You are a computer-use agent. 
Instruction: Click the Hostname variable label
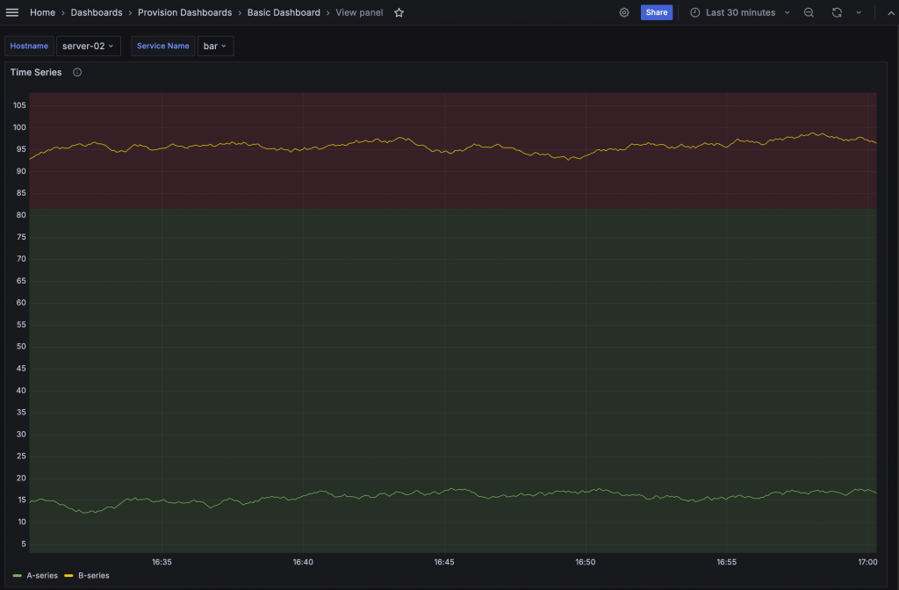pos(29,46)
